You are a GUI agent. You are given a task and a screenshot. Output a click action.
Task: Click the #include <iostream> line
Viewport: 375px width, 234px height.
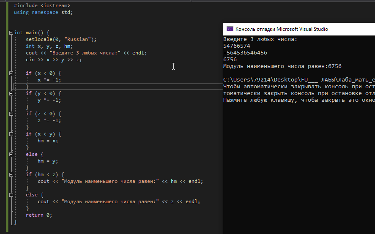[x=42, y=5]
